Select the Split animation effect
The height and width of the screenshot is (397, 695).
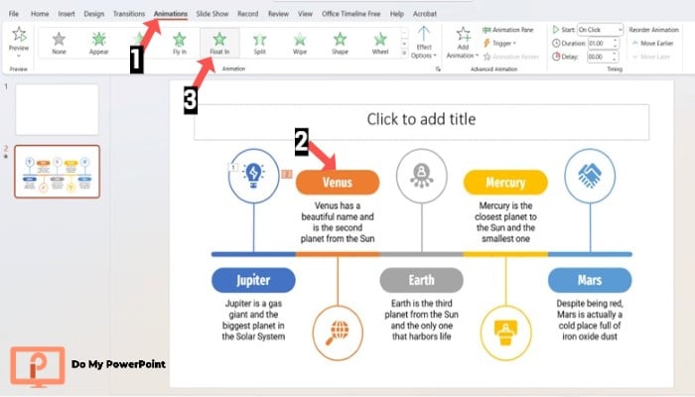(260, 43)
